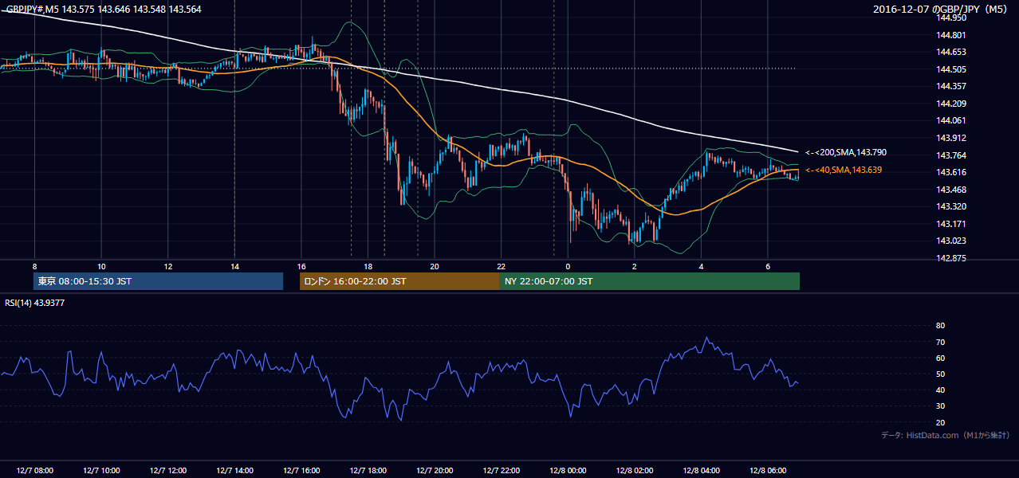Image resolution: width=1019 pixels, height=478 pixels.
Task: Select the RSI scale value 60
Action: tap(940, 358)
